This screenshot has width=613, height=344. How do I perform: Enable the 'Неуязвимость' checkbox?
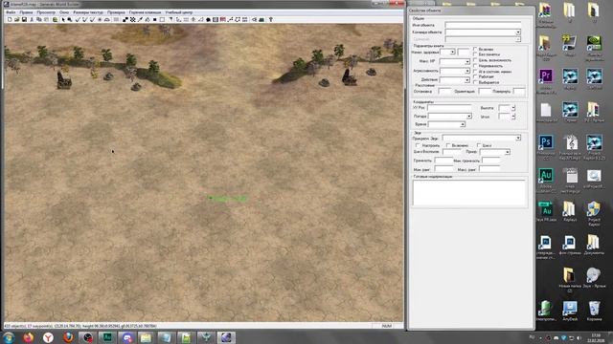pos(475,66)
